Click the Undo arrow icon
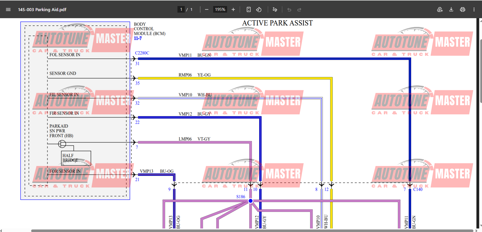Image resolution: width=482 pixels, height=232 pixels. coord(289,10)
